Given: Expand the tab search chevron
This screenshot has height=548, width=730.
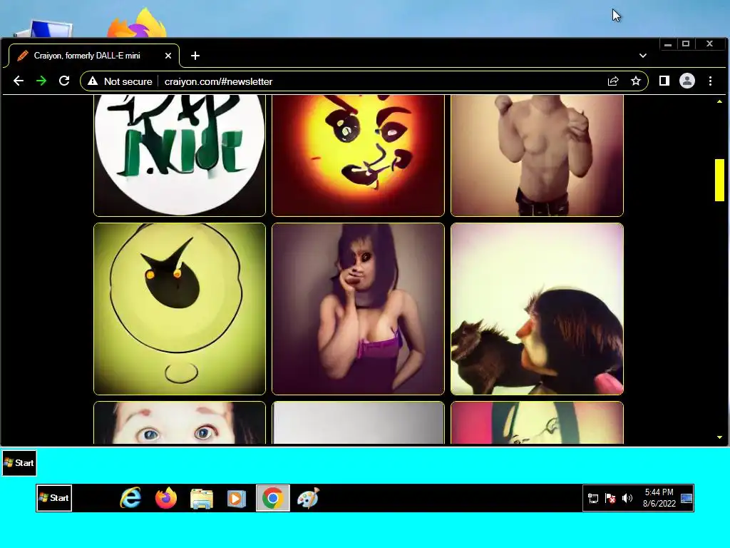Looking at the screenshot, I should 643,56.
